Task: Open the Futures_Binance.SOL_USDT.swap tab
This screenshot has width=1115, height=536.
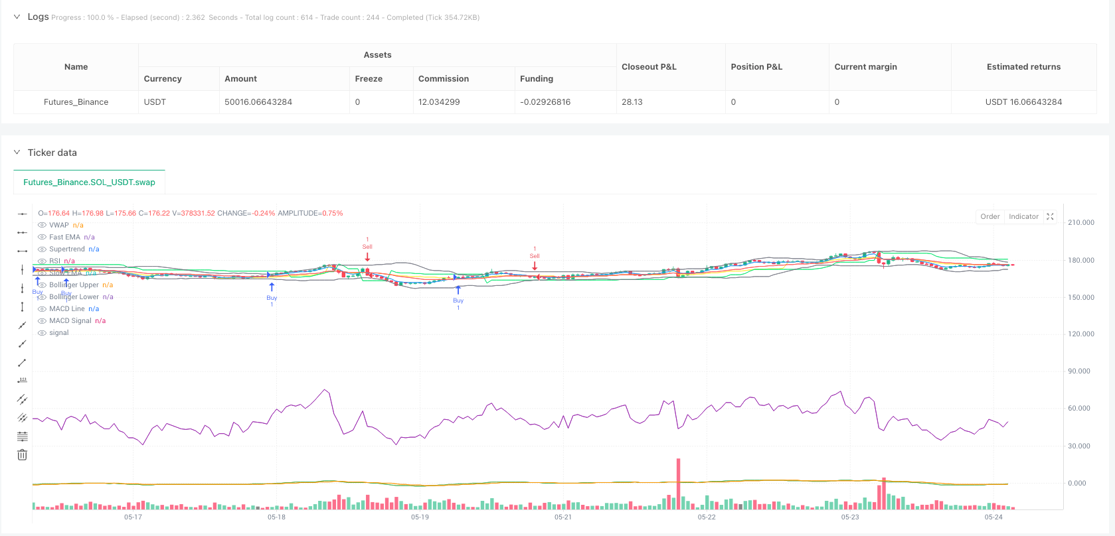Action: (89, 182)
